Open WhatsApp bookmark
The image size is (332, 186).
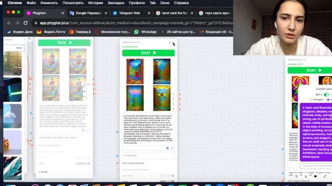145,32
